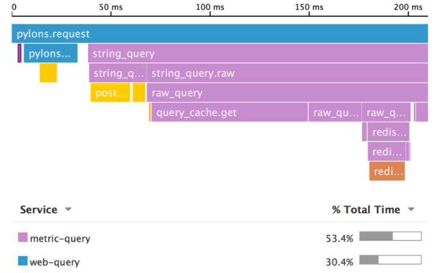
Task: Open the % Total Time sort dropdown
Action: pos(411,210)
